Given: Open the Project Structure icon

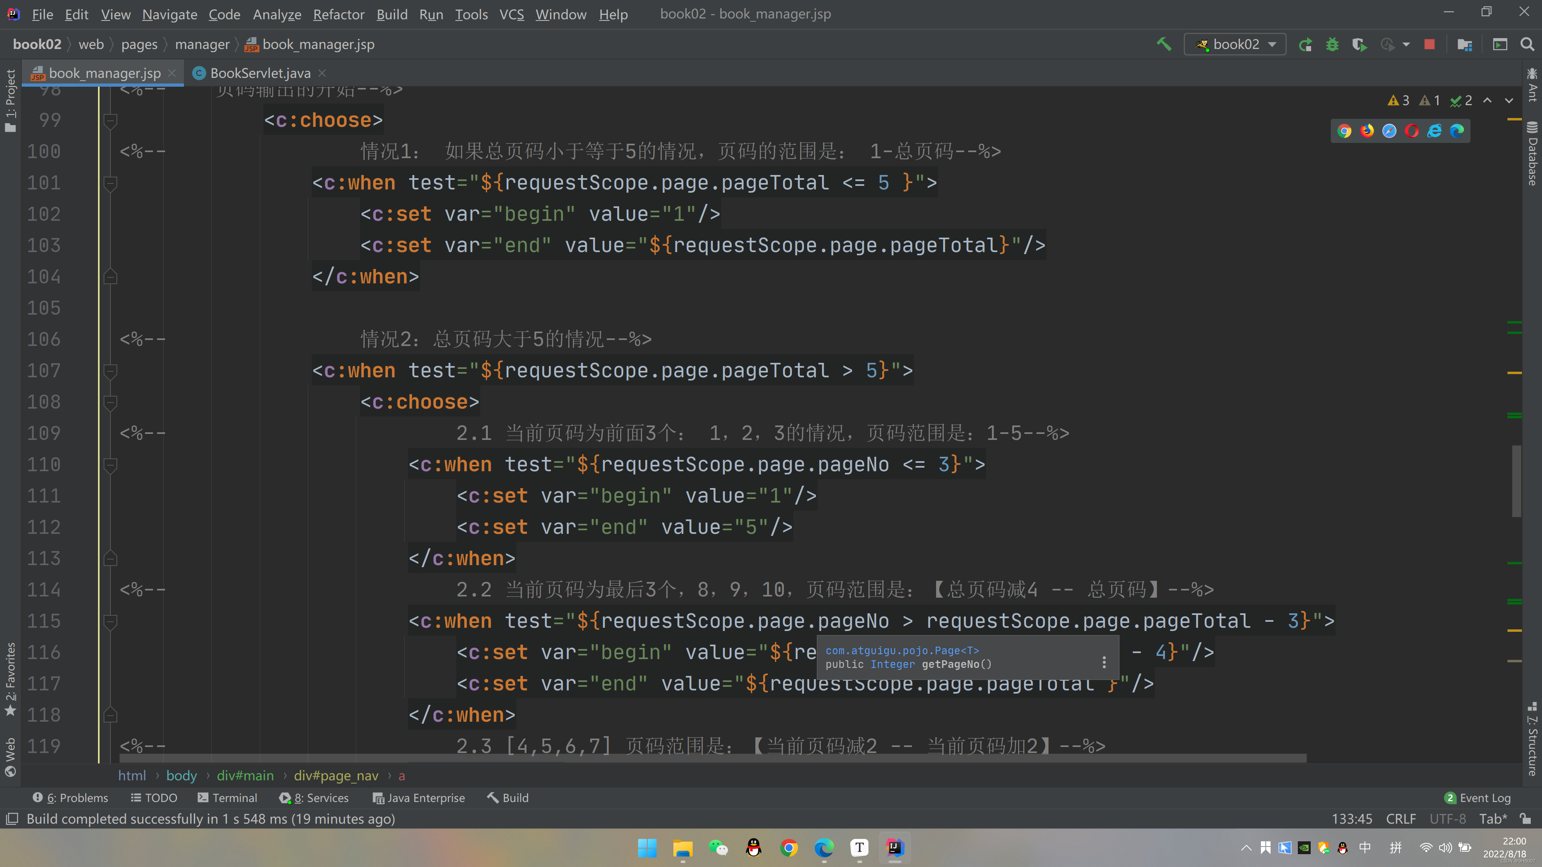Looking at the screenshot, I should tap(1465, 44).
